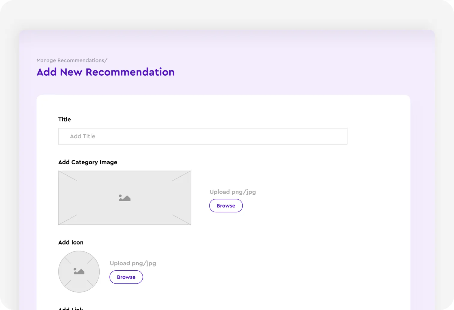Click the Title field label

coord(65,119)
